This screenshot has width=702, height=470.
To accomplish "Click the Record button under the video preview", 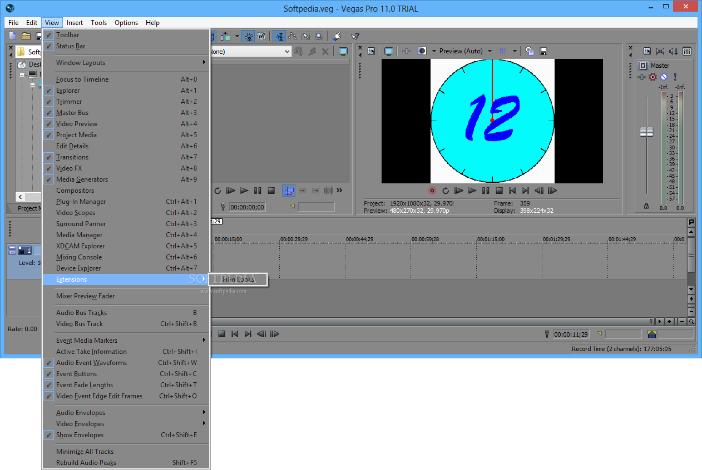I will [x=432, y=191].
